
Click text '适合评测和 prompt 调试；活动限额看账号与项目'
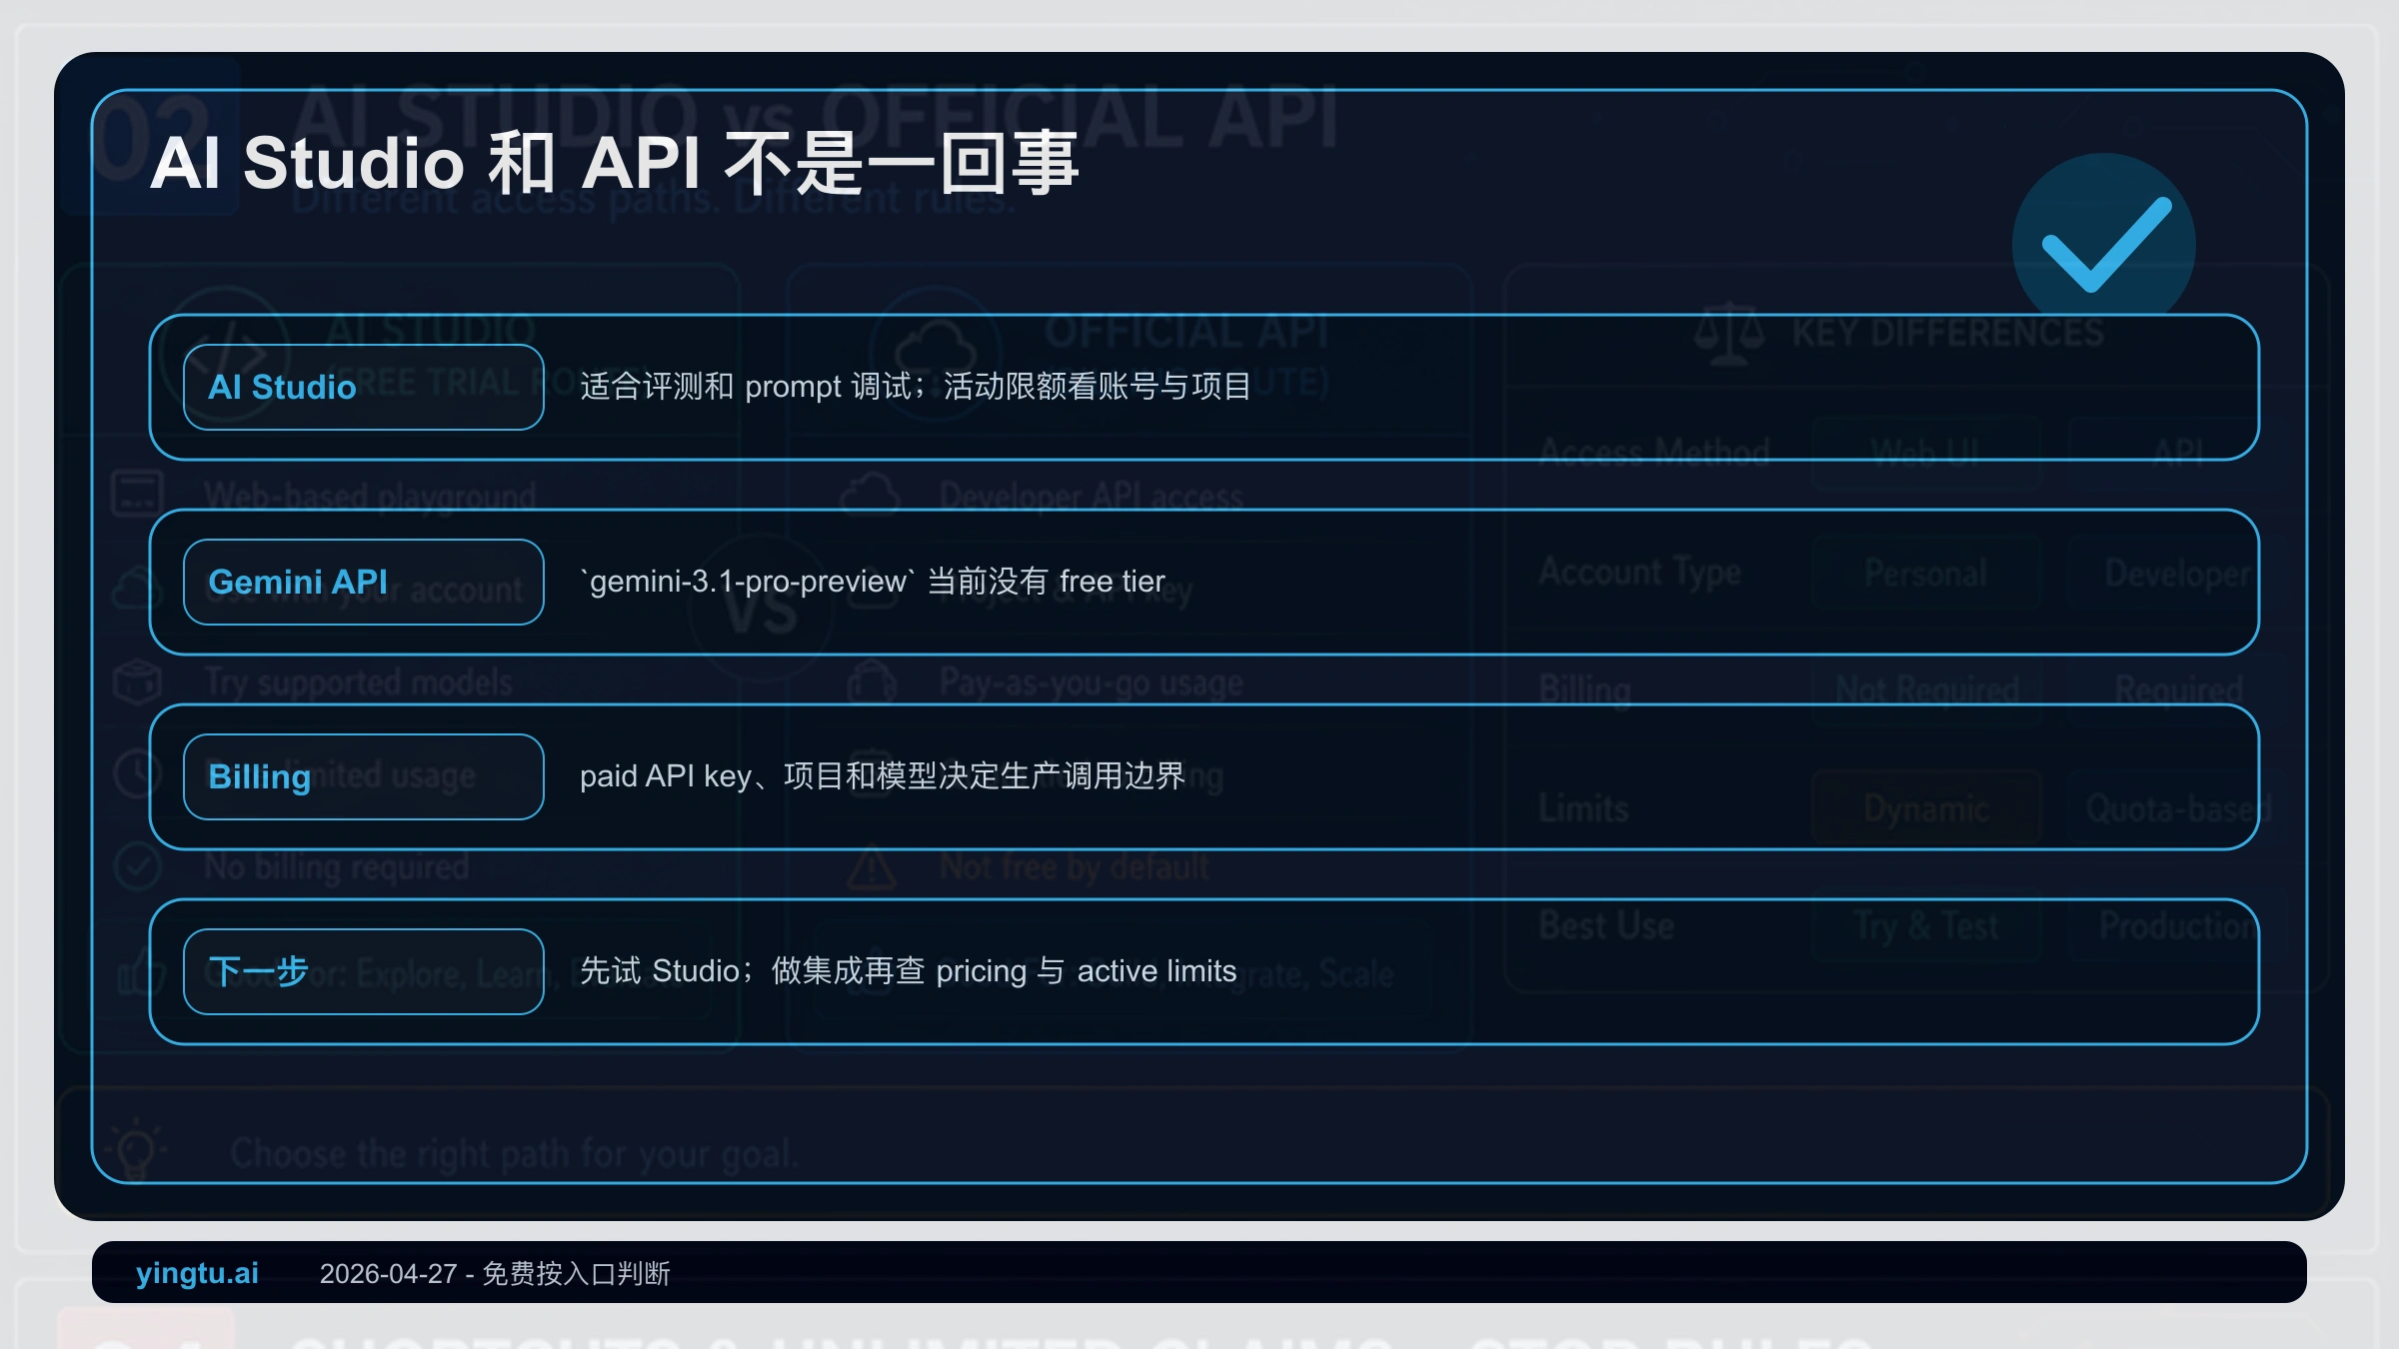[916, 387]
